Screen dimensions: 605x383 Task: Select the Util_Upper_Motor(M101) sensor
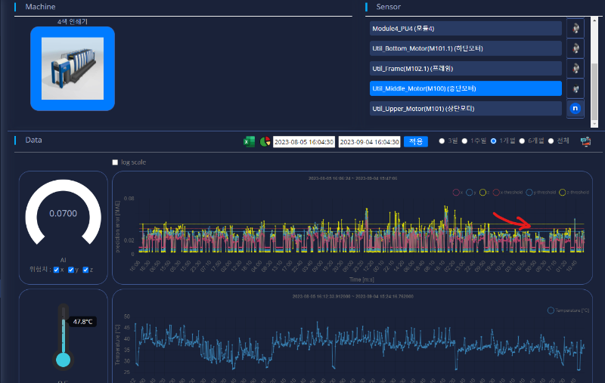466,109
